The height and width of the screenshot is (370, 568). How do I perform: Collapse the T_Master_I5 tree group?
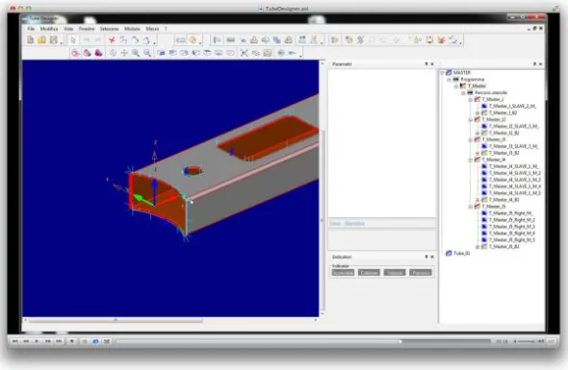(x=471, y=207)
